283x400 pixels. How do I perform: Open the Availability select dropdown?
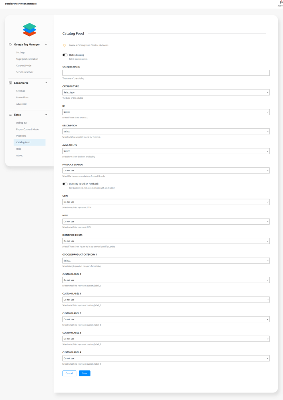[166, 151]
